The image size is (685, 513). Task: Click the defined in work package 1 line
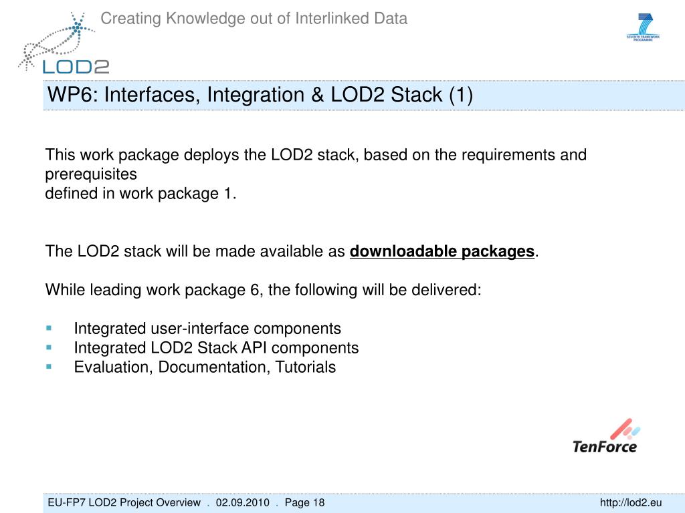click(x=141, y=194)
